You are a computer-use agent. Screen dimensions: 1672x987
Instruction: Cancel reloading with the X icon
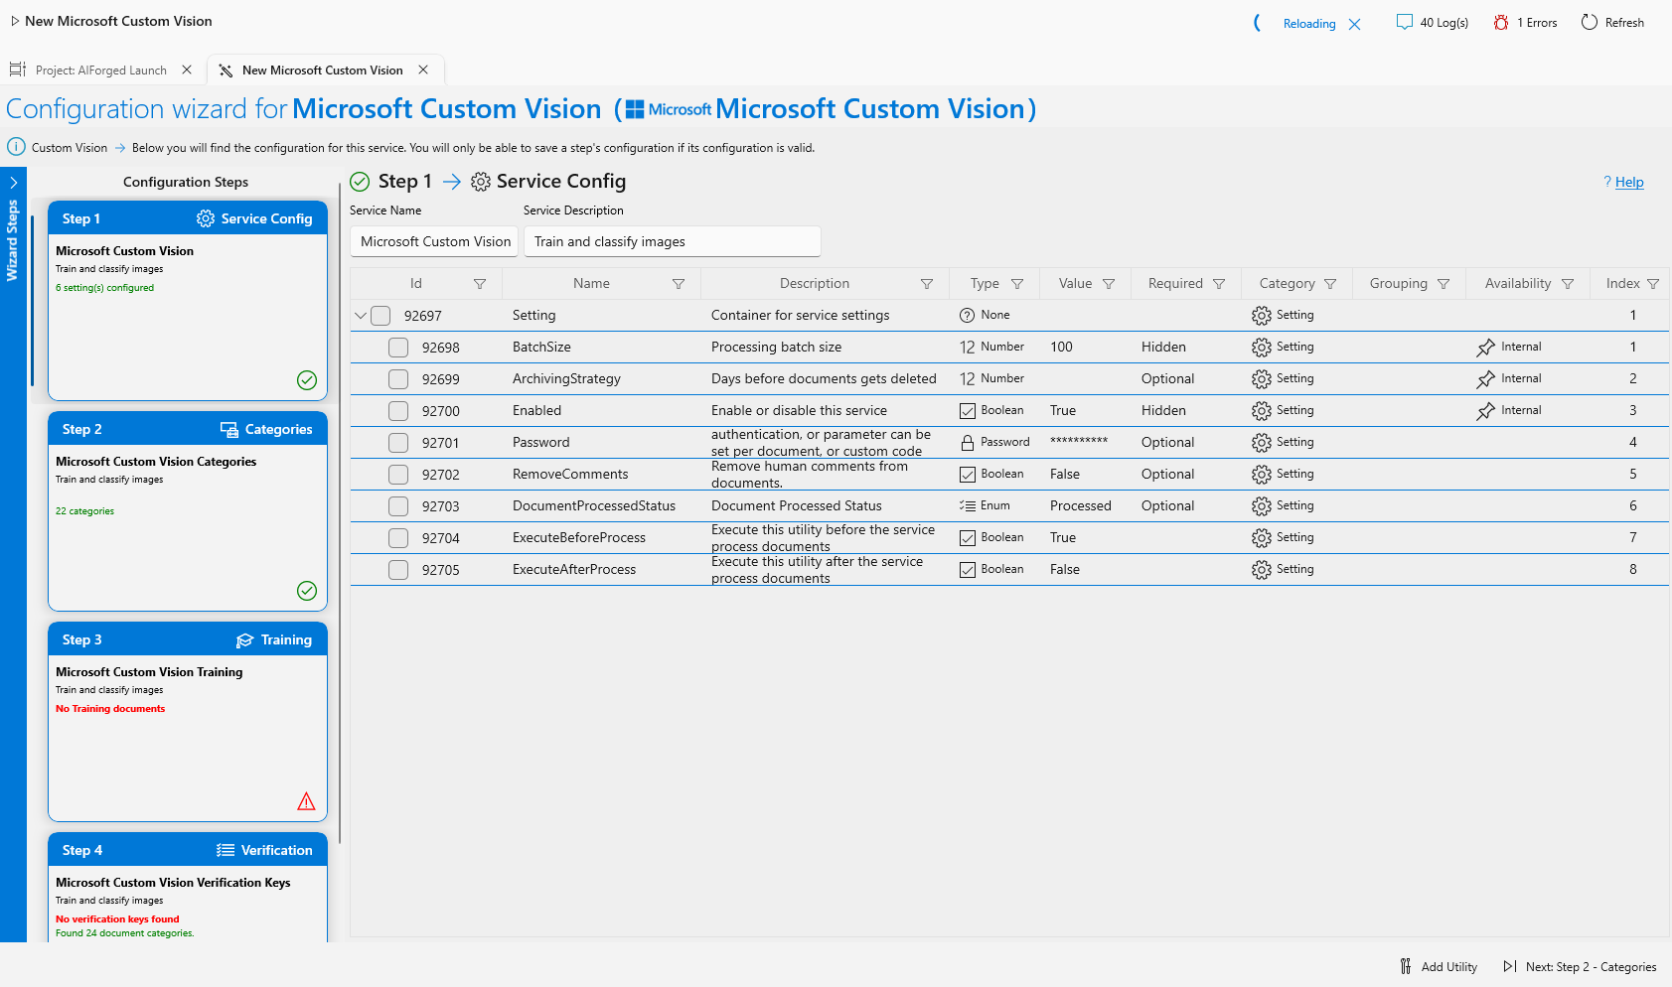coord(1355,24)
